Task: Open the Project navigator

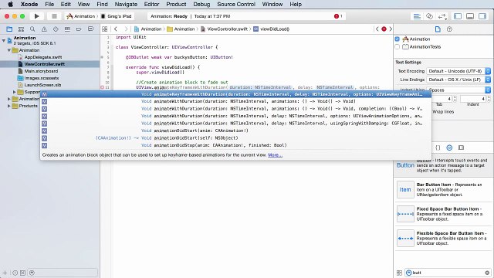Action: click(9, 29)
